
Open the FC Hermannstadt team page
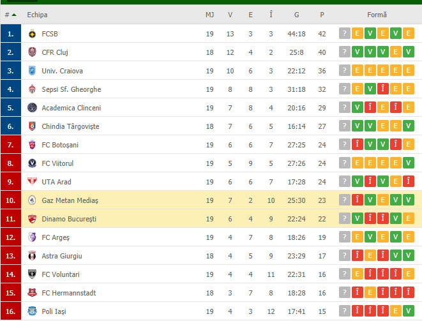click(68, 293)
